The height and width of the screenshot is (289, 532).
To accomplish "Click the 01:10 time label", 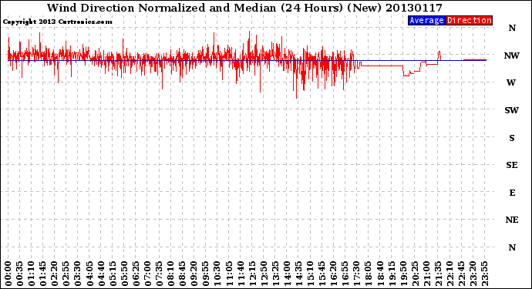I will 31,274.
